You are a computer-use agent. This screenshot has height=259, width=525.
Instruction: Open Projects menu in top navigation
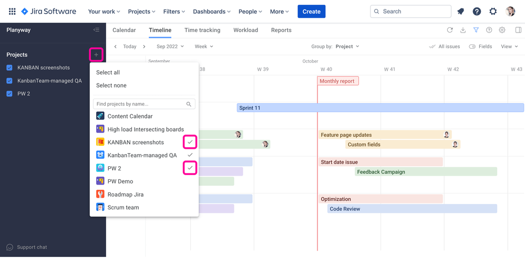(142, 12)
